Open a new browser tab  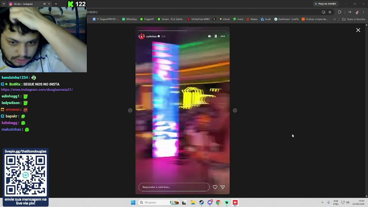click(x=56, y=4)
